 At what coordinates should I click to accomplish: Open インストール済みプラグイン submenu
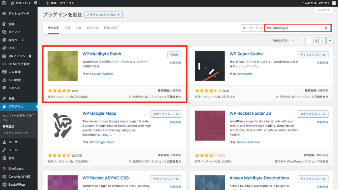tap(18, 117)
